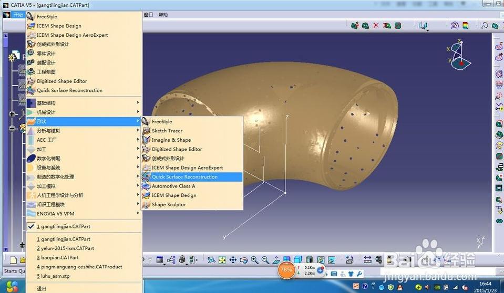
Task: Open Quick Surface Reconstruction in the 形状 submenu
Action: coord(184,177)
